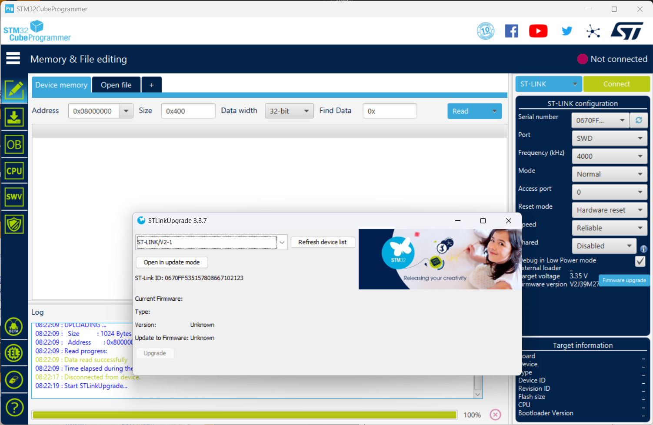Click the green Connect button
This screenshot has width=653, height=425.
[x=616, y=84]
